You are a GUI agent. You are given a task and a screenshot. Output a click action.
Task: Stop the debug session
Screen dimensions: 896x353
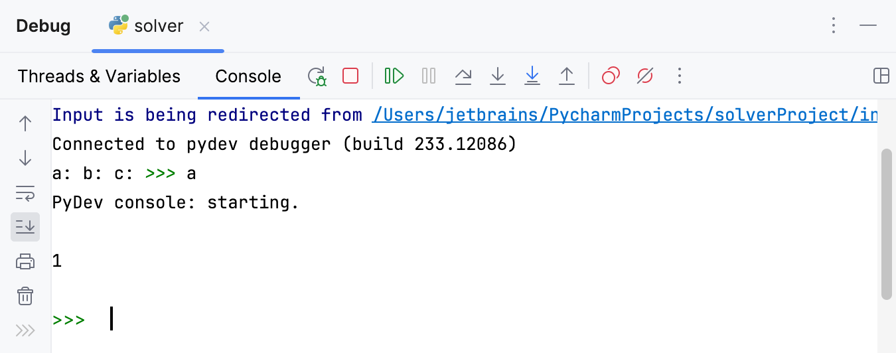click(x=350, y=76)
